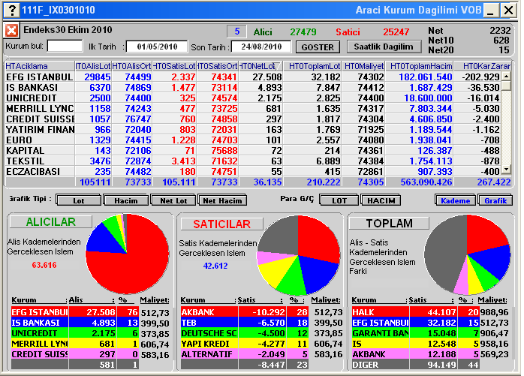Image resolution: width=524 pixels, height=376 pixels.
Task: Click the Ilk Tarih date field
Action: pyautogui.click(x=155, y=47)
